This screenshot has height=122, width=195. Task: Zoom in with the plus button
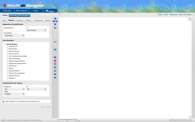[x=55, y=27]
